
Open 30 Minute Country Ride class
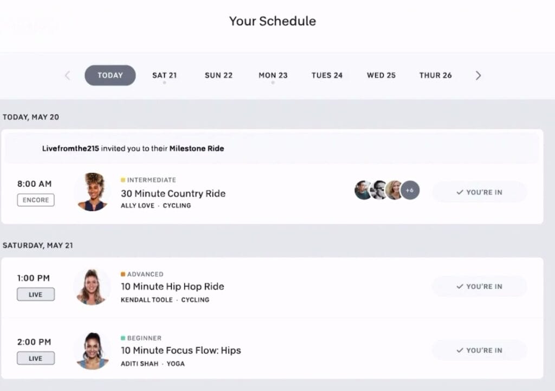[173, 194]
